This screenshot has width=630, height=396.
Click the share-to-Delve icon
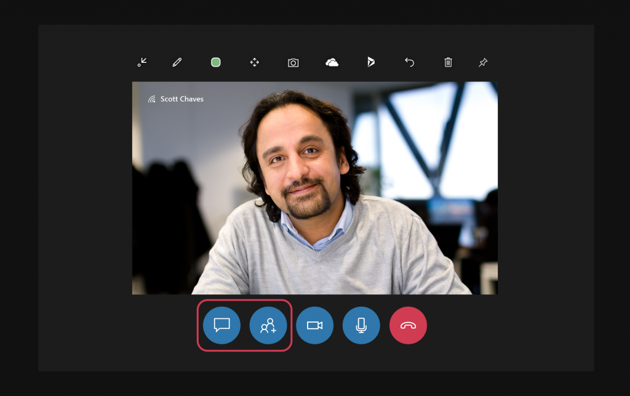(x=371, y=62)
